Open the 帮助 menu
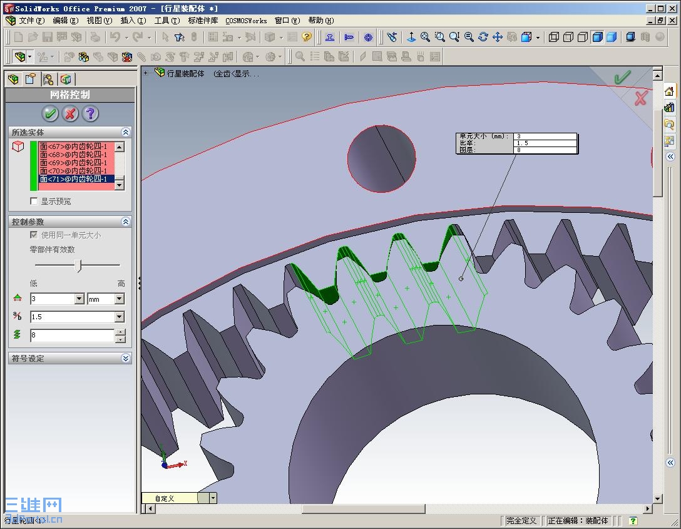 321,21
